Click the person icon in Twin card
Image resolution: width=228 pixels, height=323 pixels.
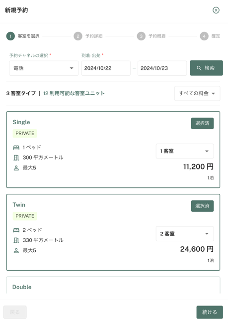16,251
